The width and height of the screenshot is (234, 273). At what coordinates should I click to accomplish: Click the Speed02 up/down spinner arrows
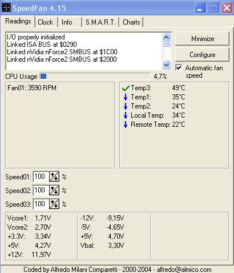pos(54,190)
